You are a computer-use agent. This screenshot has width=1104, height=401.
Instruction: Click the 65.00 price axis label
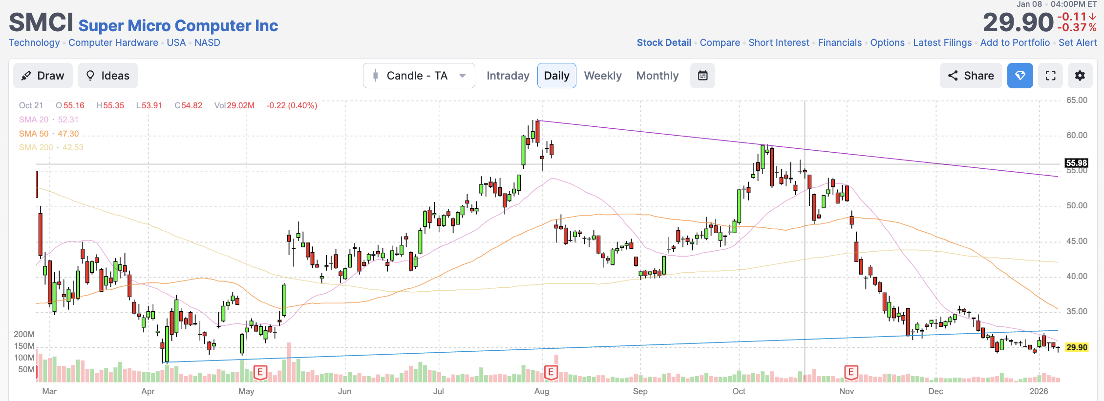[1077, 100]
